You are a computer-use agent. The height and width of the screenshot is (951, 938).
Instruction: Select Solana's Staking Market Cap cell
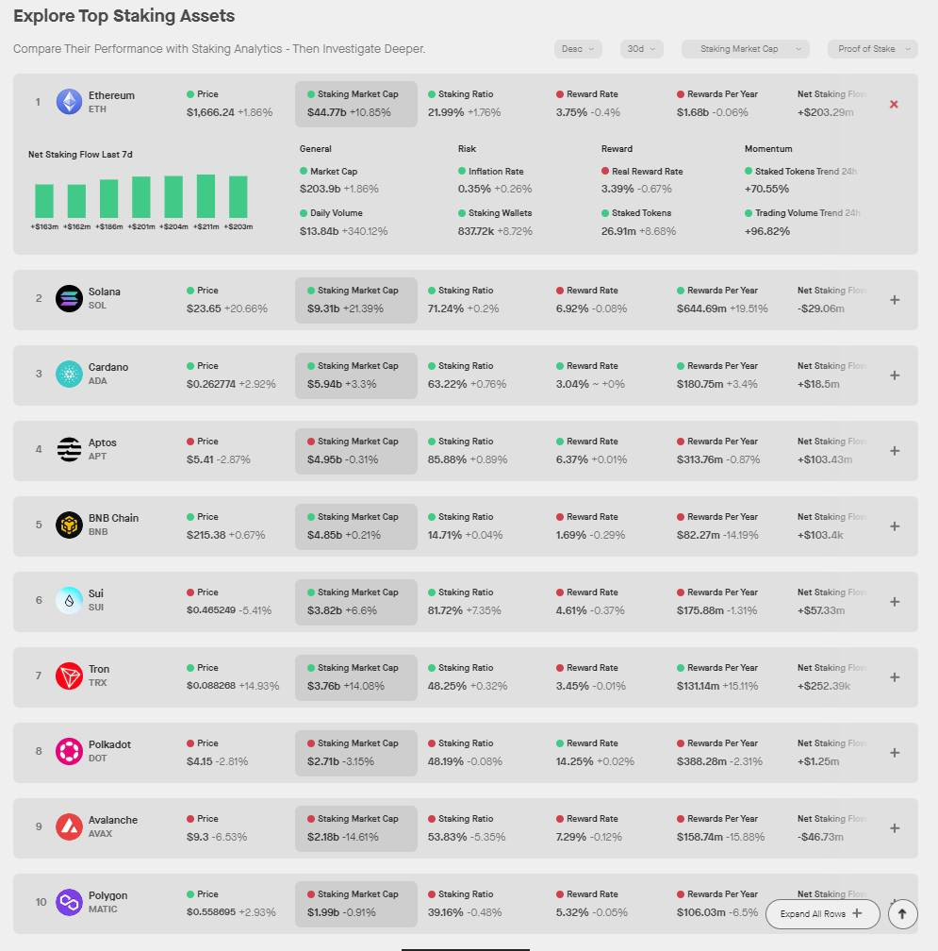click(x=356, y=300)
